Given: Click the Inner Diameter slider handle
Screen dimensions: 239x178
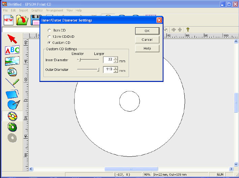Looking at the screenshot, I should (x=80, y=60).
